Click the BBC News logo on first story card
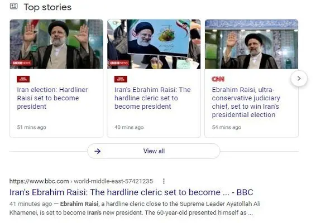 [x=23, y=79]
